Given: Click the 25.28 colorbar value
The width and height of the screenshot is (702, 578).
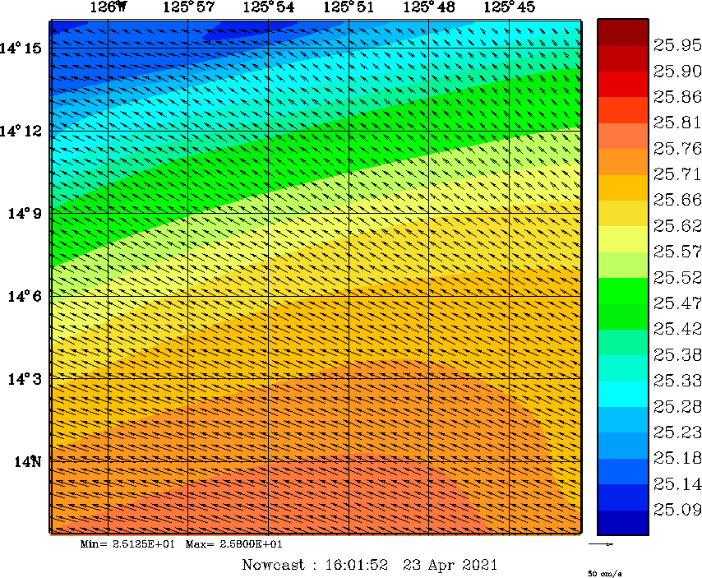Looking at the screenshot, I should (x=677, y=406).
